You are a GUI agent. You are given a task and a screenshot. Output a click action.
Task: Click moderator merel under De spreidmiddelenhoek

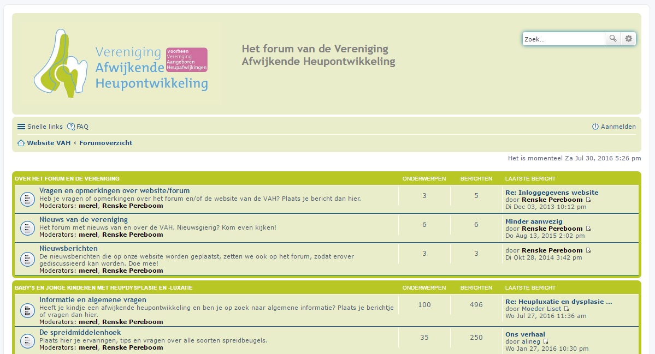point(88,347)
